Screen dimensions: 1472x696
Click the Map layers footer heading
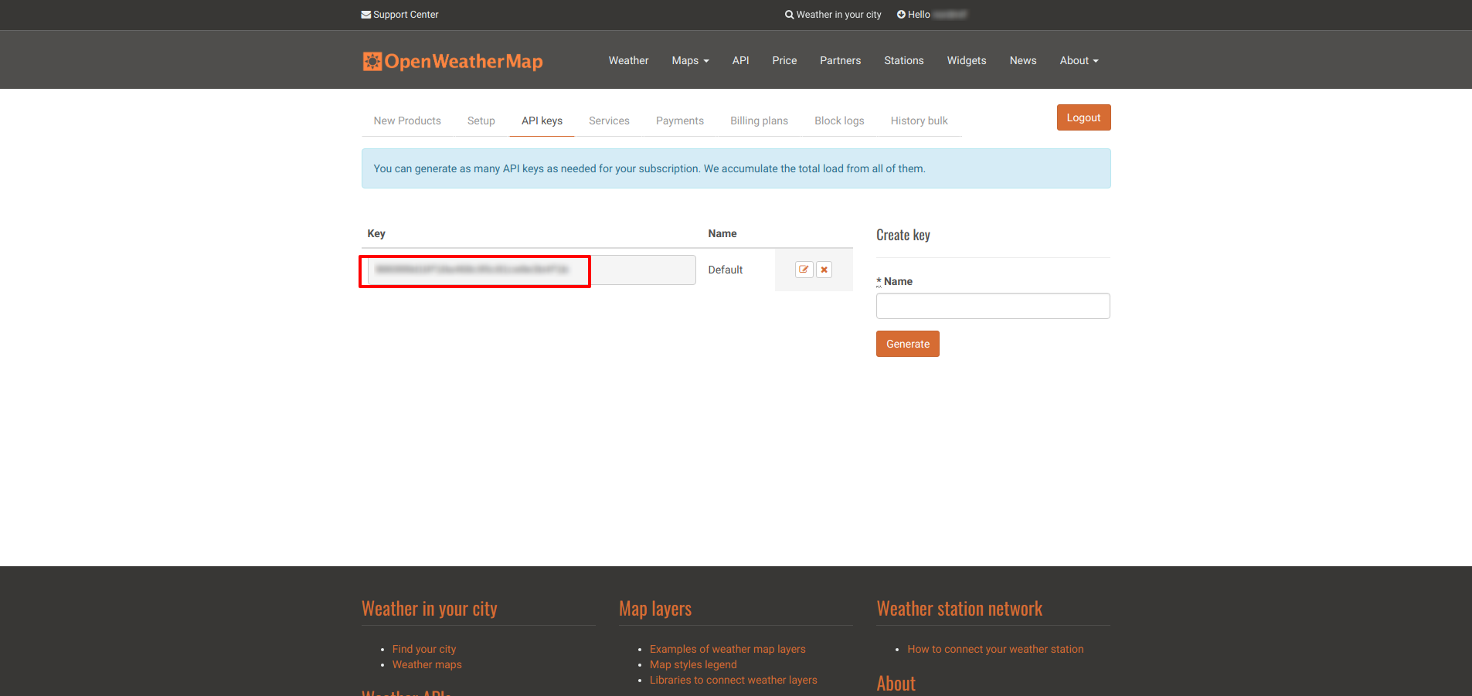coord(655,609)
